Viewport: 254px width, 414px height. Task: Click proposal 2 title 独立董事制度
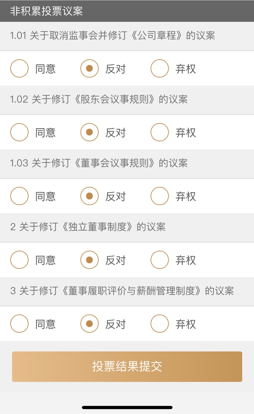(x=88, y=227)
